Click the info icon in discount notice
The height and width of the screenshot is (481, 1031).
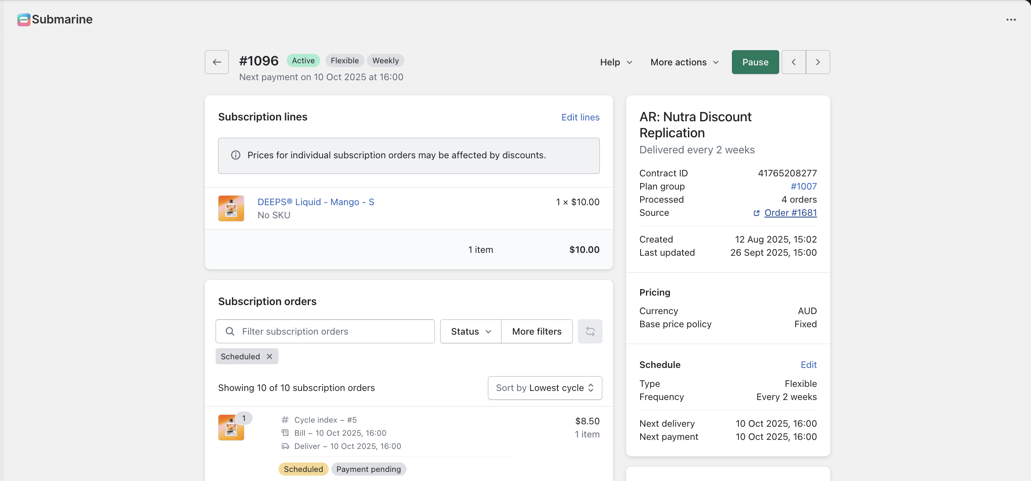236,155
